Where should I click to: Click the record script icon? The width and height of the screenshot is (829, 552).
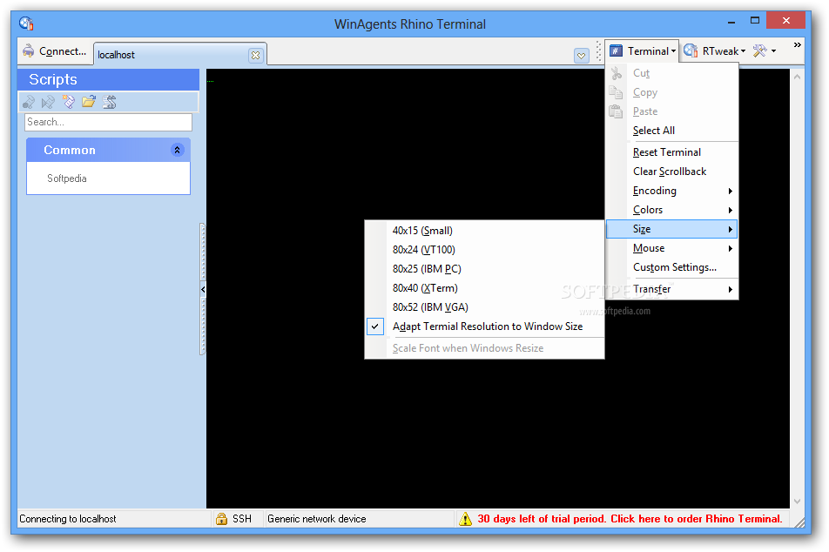(29, 102)
